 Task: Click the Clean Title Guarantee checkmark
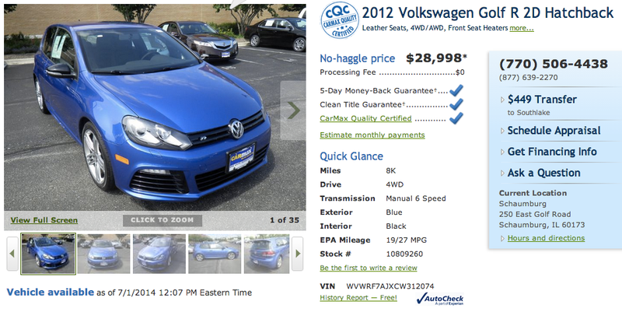(456, 104)
